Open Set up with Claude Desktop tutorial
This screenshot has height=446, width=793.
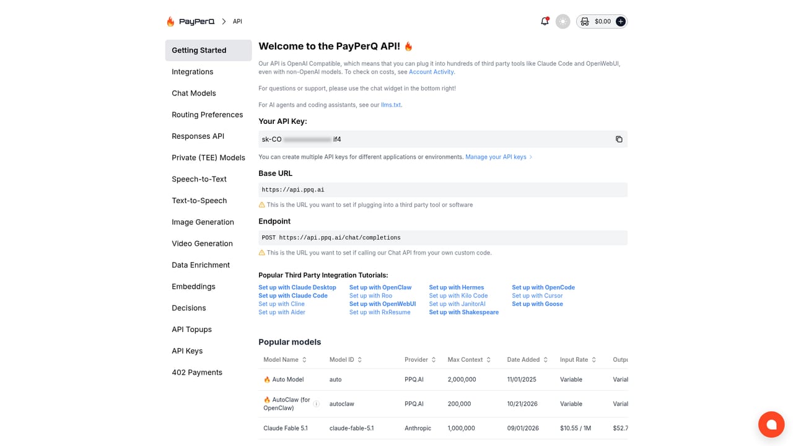(297, 287)
